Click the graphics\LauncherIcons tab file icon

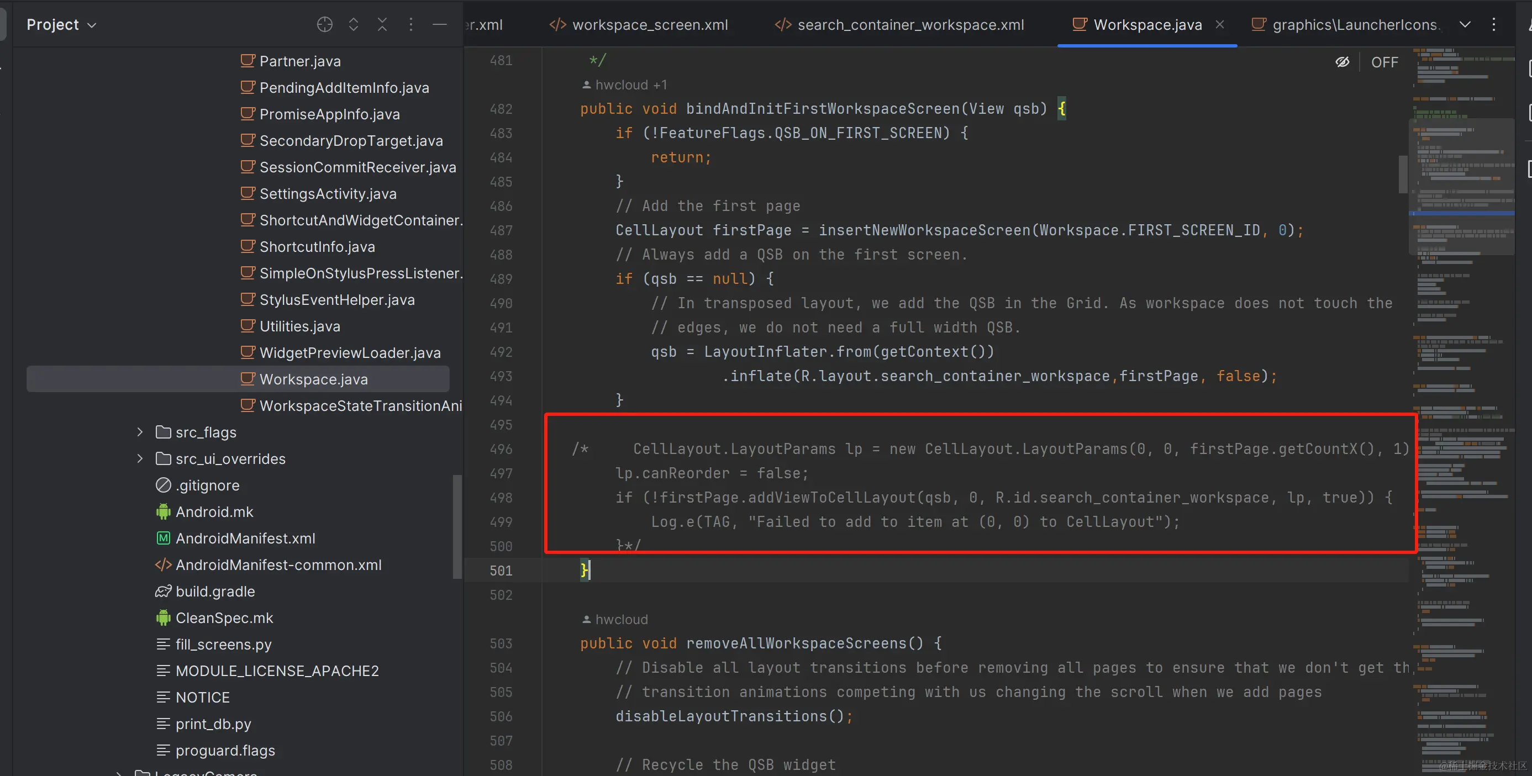[x=1259, y=24]
